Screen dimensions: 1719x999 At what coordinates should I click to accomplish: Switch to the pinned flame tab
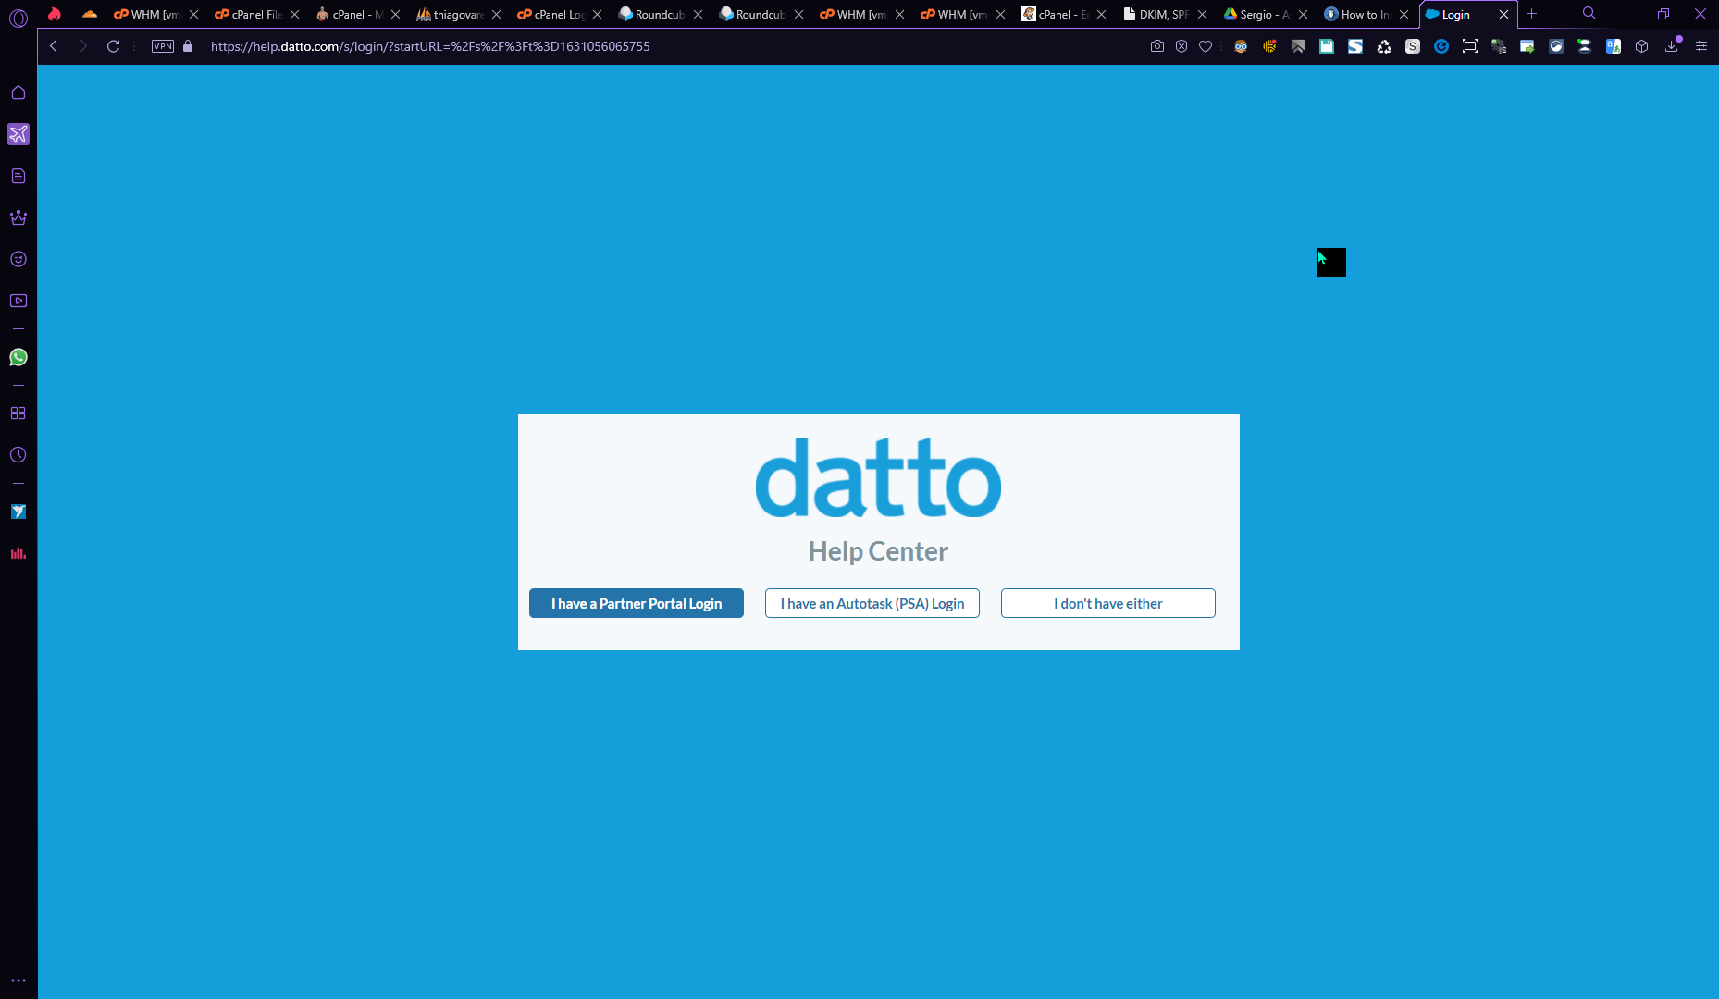55,14
